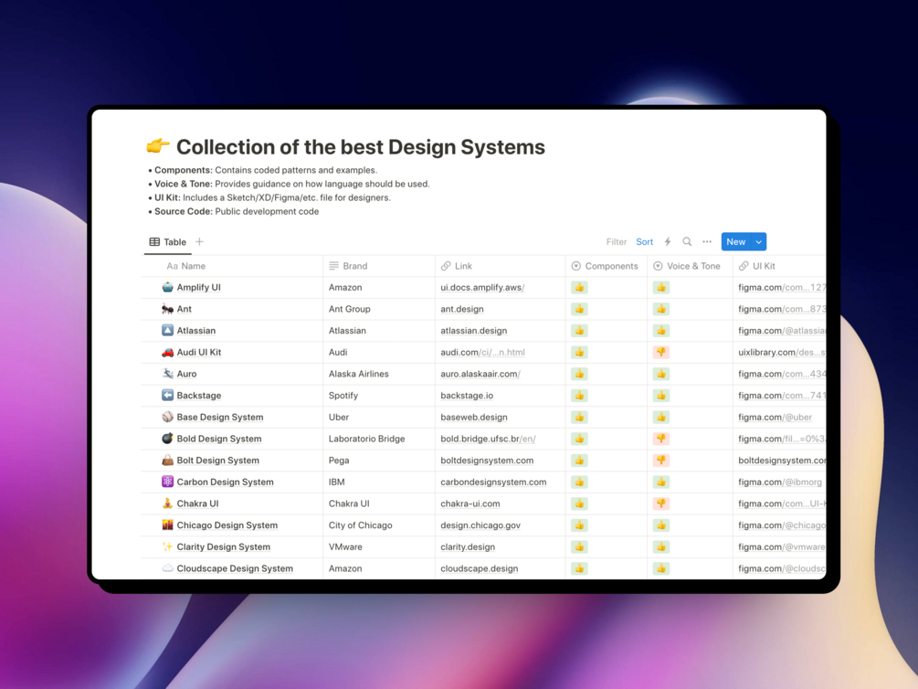This screenshot has width=918, height=689.
Task: Open the UI Kit column header options
Action: [x=757, y=266]
